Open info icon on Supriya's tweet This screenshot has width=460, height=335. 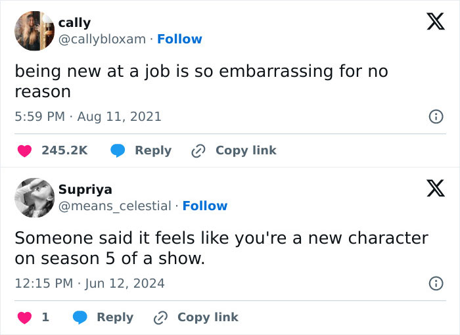coord(434,284)
